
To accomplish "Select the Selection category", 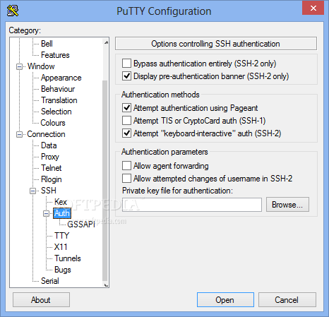I will 56,112.
